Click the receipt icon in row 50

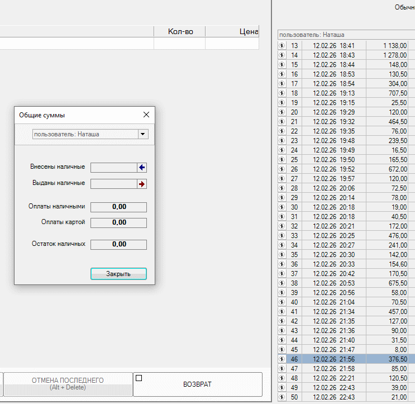282,397
